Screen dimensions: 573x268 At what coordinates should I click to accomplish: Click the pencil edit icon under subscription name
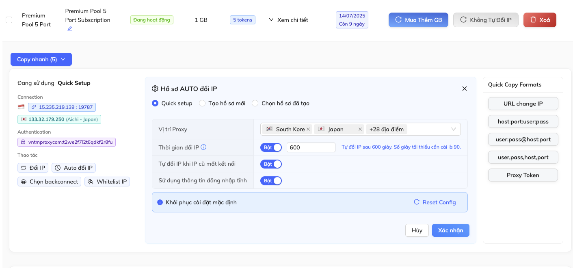coord(69,29)
